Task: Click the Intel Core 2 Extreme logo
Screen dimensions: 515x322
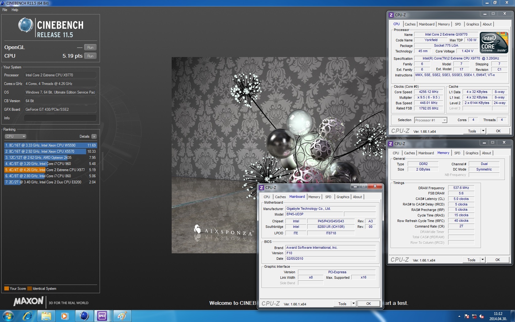Action: click(x=494, y=43)
